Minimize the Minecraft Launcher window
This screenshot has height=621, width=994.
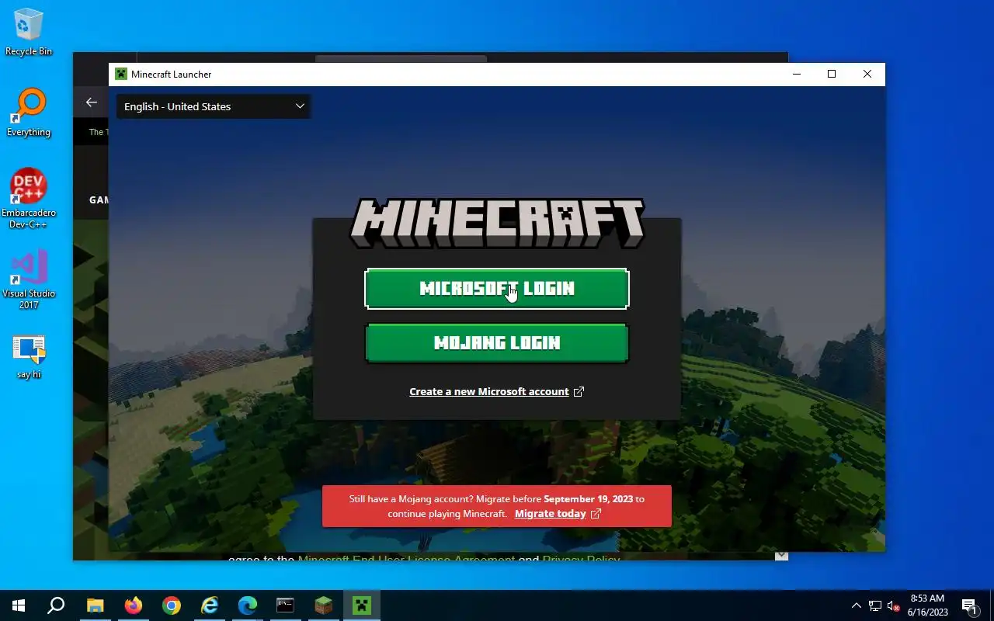pos(797,75)
